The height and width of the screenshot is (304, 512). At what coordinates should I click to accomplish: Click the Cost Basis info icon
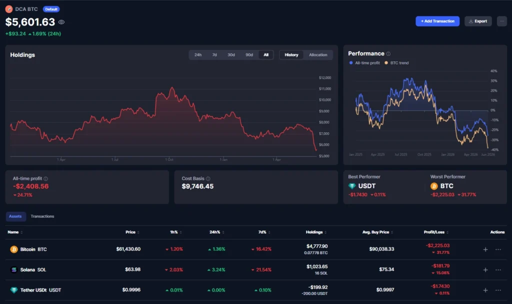[208, 179]
